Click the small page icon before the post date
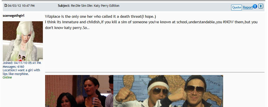The width and height of the screenshot is (268, 107). pyautogui.click(x=6, y=5)
